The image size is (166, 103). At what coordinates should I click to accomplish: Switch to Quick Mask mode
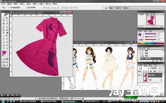[x=7, y=59]
